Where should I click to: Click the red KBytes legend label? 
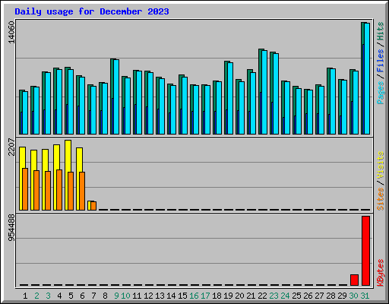point(380,272)
